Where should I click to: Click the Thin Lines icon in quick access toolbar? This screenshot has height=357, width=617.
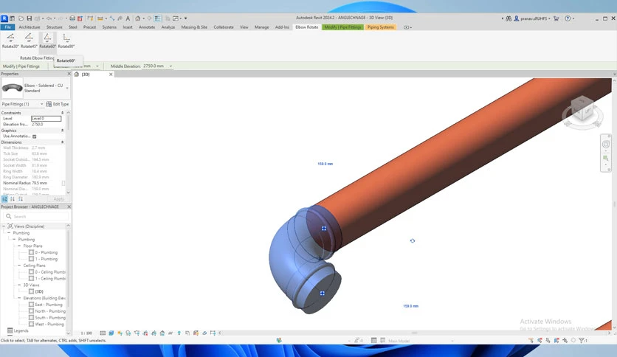point(157,18)
